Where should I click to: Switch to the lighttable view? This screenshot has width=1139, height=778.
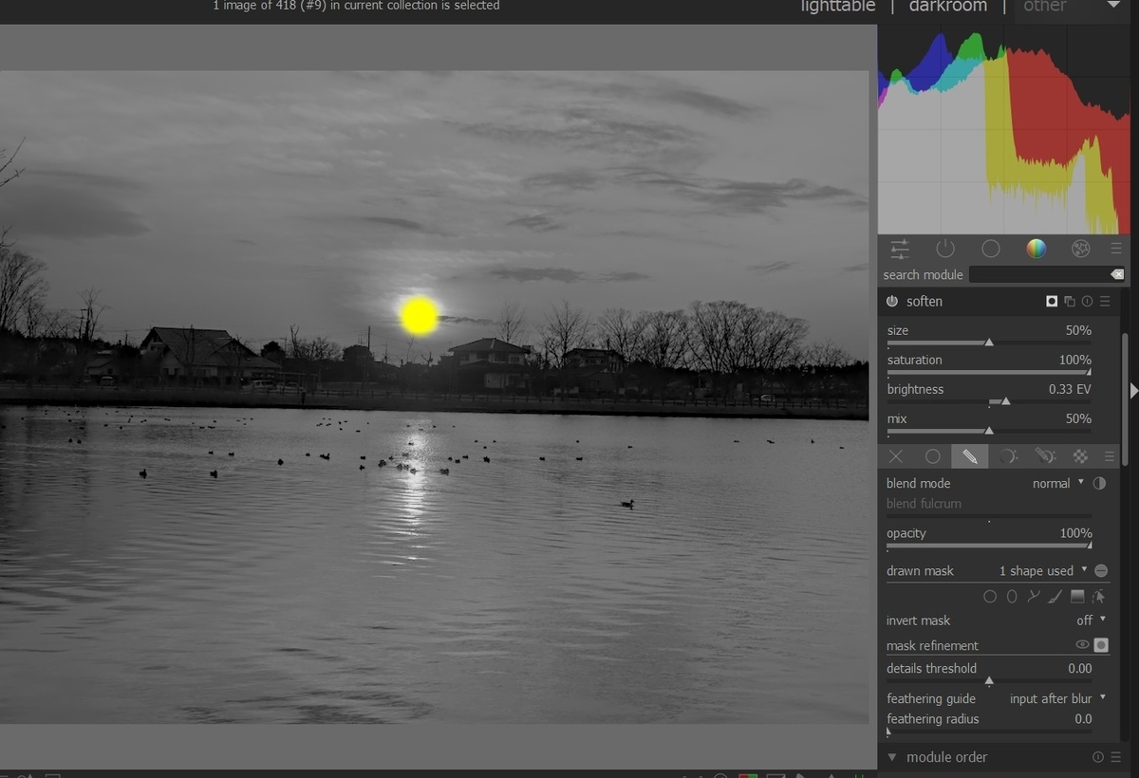[x=838, y=7]
